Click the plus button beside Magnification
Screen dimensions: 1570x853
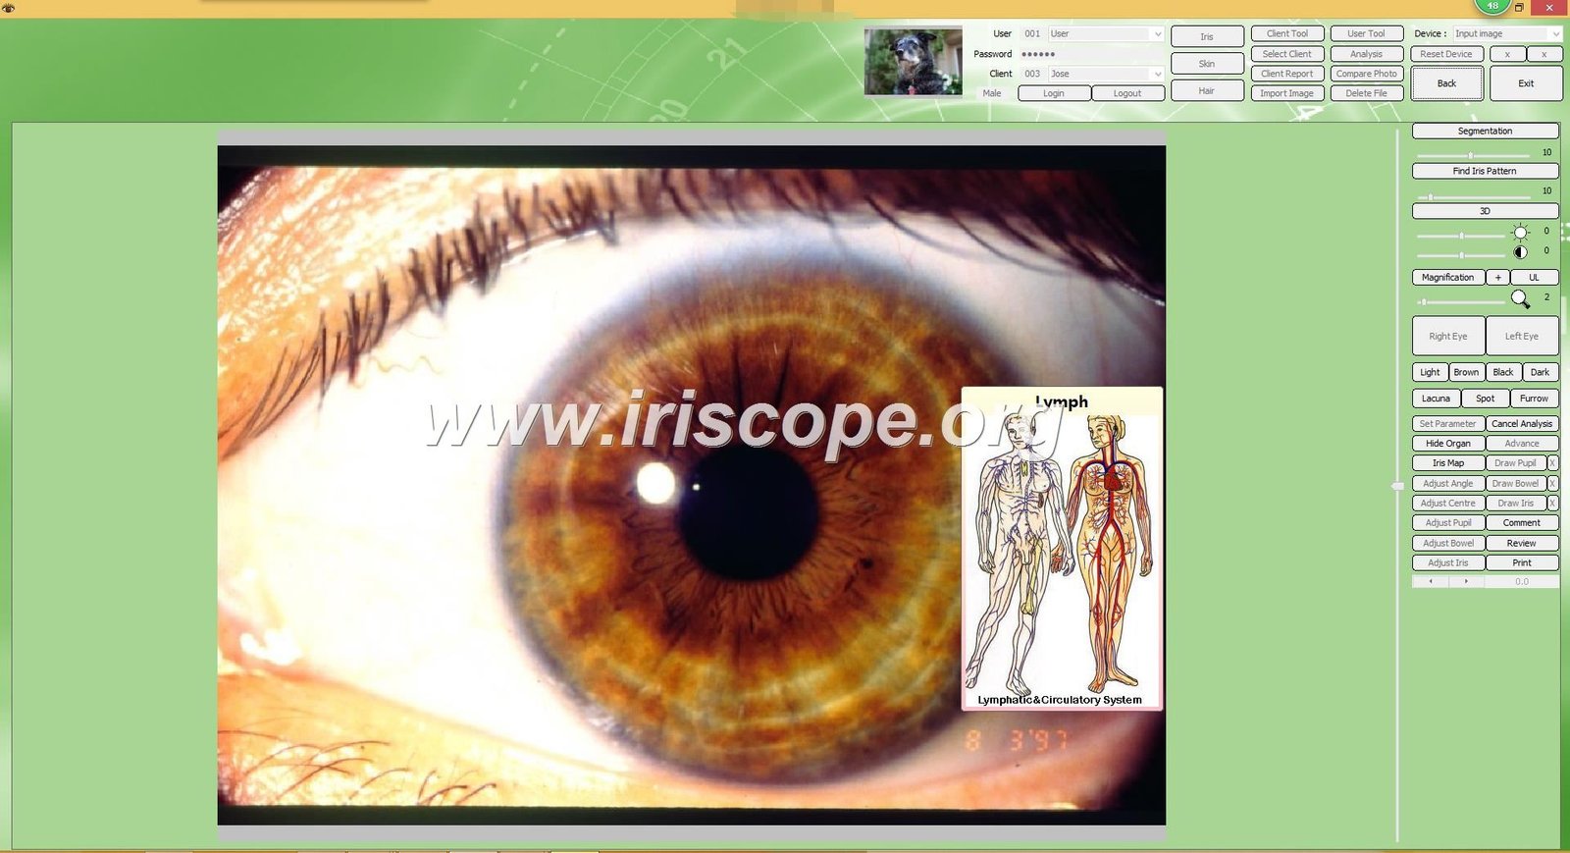pyautogui.click(x=1497, y=278)
